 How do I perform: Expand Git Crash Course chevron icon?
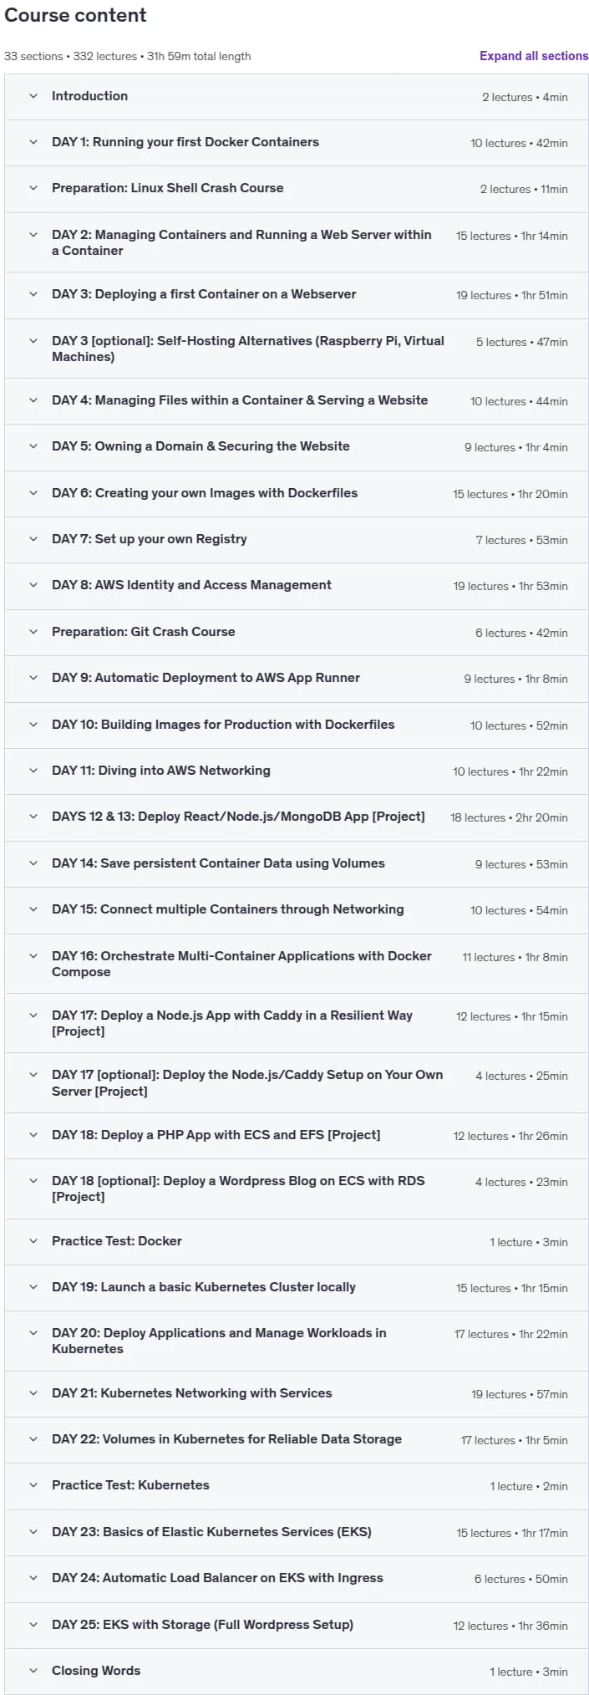(x=33, y=632)
